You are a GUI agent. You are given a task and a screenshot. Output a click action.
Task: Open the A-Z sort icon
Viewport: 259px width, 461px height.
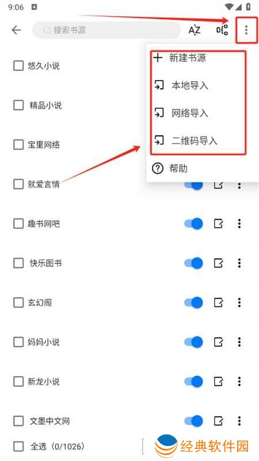(x=195, y=30)
